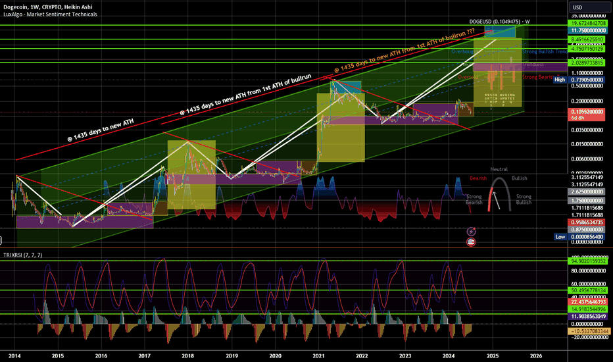Select the LuxAlgo Market Sentiment Technicals legend
Image resolution: width=613 pixels, height=362 pixels.
[50, 14]
